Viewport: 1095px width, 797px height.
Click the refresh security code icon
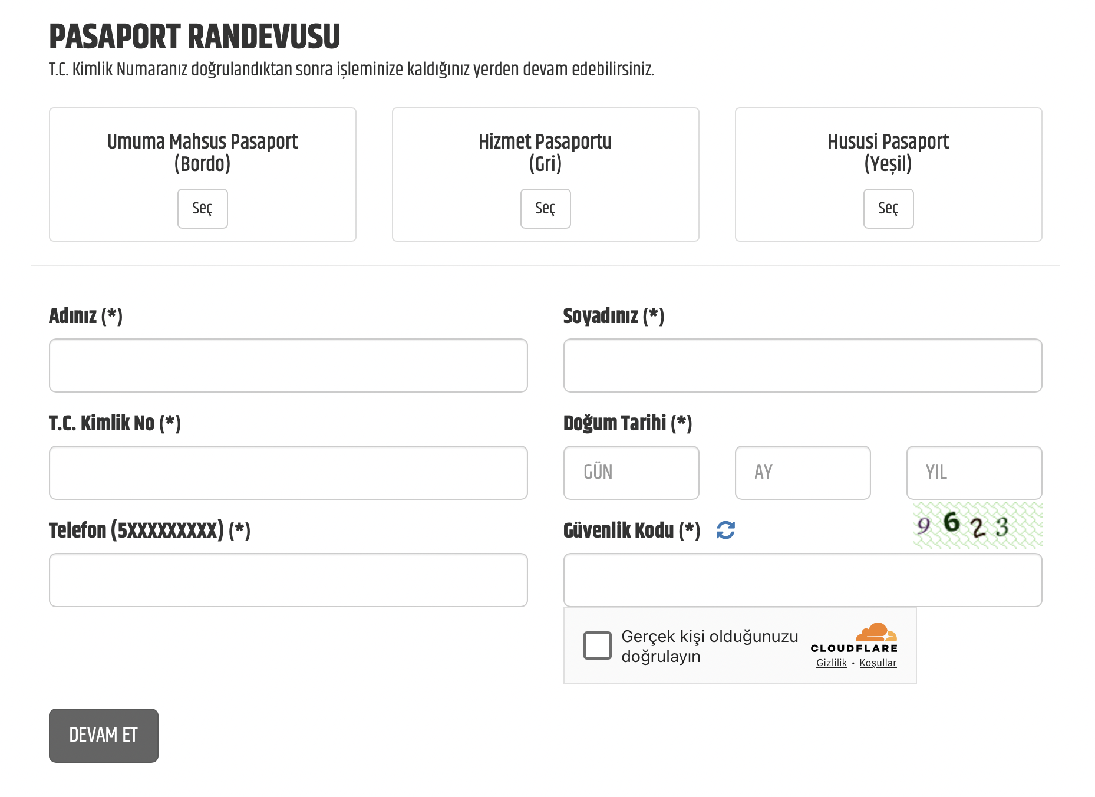[x=725, y=530]
